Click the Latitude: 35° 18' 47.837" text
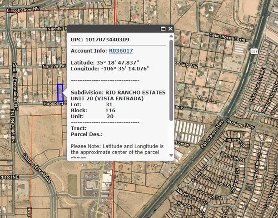278x218 pixels. click(105, 63)
